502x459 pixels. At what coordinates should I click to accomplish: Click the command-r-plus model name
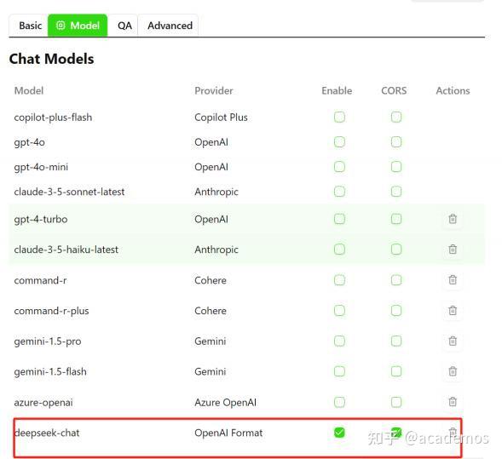click(51, 311)
